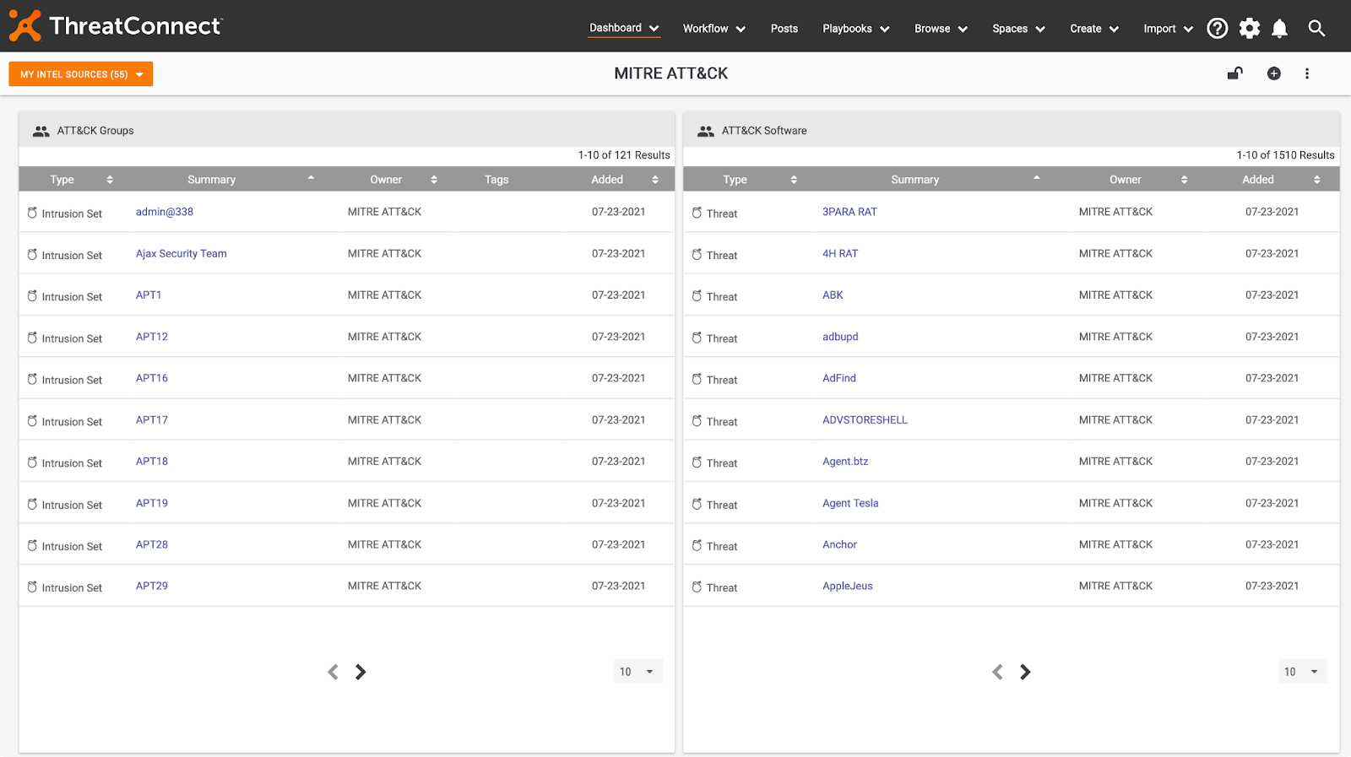
Task: Open the Anchor software link
Action: click(x=839, y=544)
